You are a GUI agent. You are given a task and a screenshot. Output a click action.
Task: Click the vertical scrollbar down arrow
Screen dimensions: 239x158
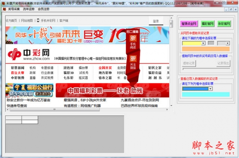click(x=171, y=106)
